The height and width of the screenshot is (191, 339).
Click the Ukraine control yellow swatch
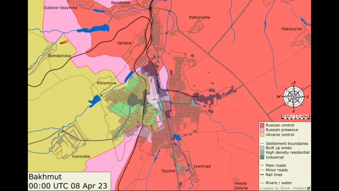click(262, 134)
